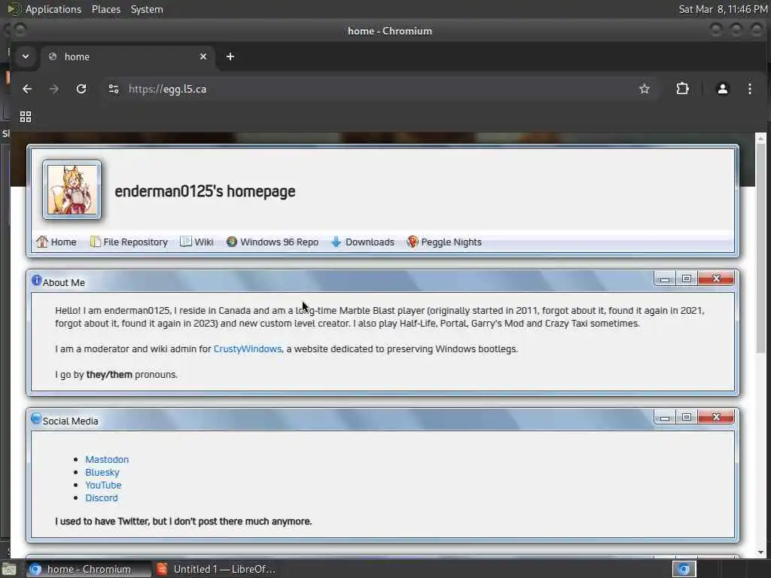Open the File Repository link
The height and width of the screenshot is (578, 771).
[x=136, y=242]
